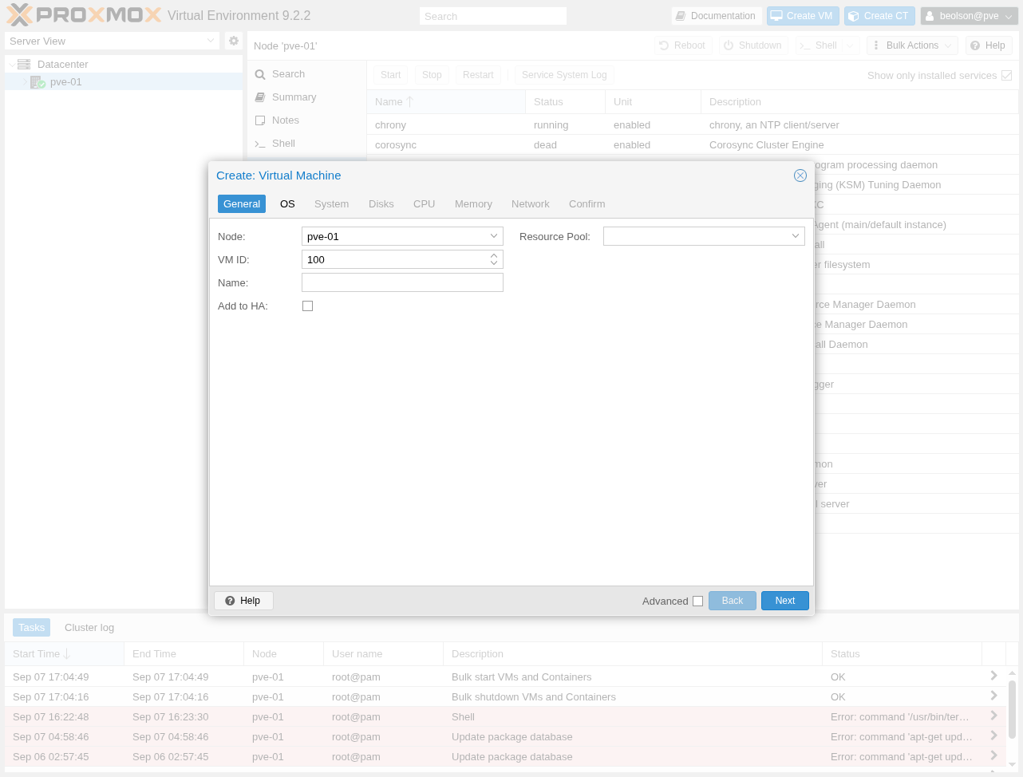Switch to the OS tab
The width and height of the screenshot is (1023, 777).
click(287, 204)
